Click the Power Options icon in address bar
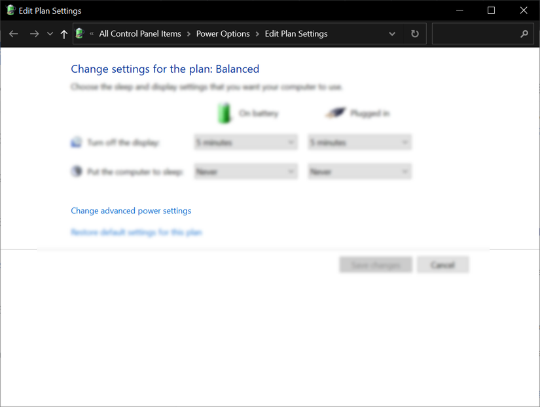540x407 pixels. tap(80, 33)
